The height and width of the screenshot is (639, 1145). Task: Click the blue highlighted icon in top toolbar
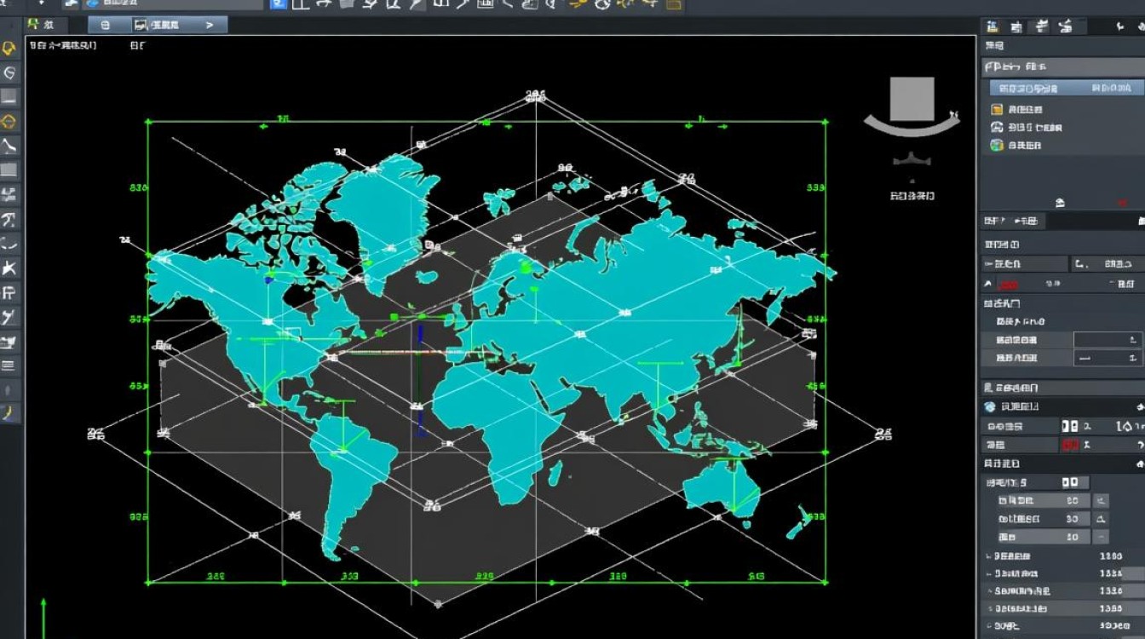click(x=278, y=4)
